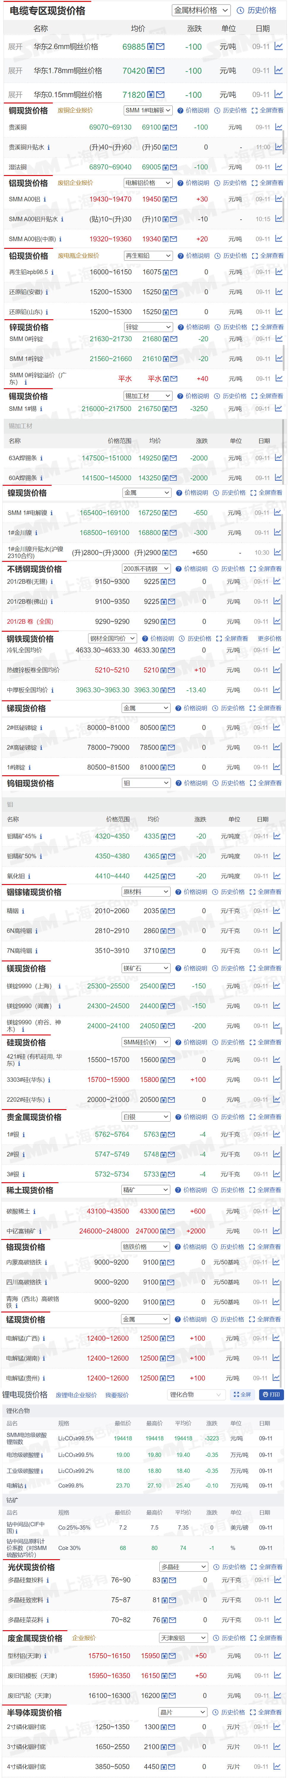289x1778 pixels.
Task: Open trend chart icon for 贵溪铜 row
Action: [278, 127]
